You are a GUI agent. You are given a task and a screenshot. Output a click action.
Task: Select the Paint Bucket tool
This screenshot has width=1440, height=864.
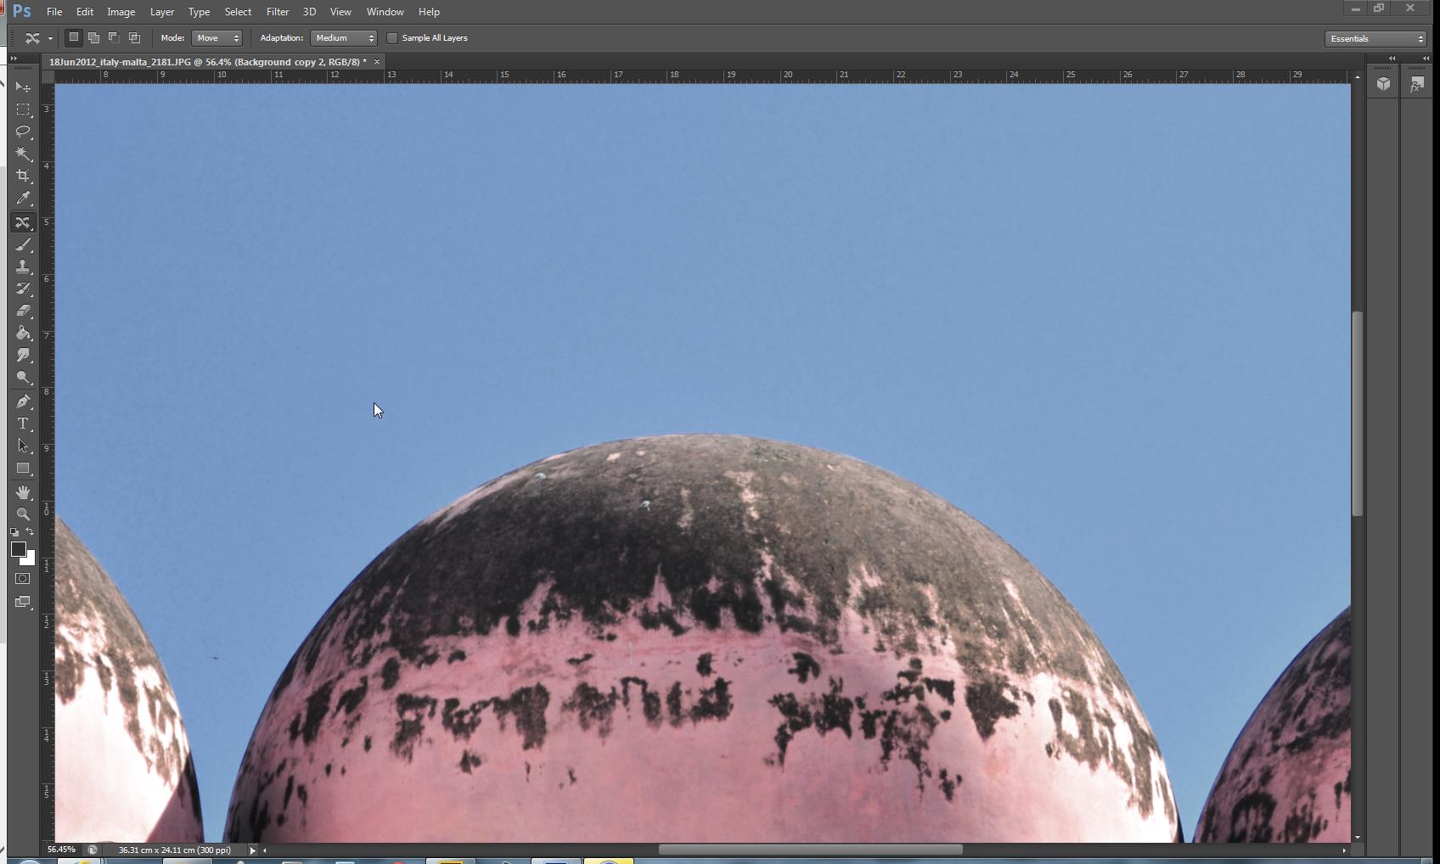(23, 333)
